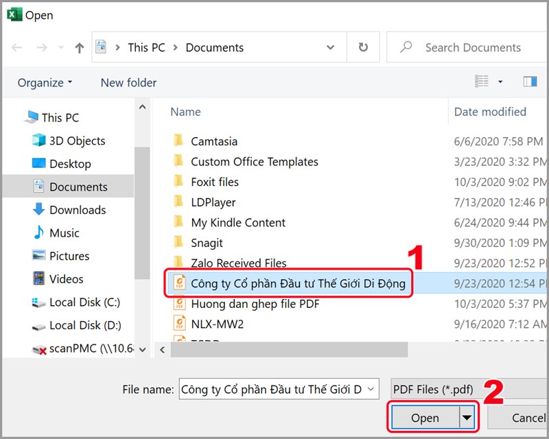Open Local Disk (D:) in the sidebar
The width and height of the screenshot is (549, 439).
85,326
